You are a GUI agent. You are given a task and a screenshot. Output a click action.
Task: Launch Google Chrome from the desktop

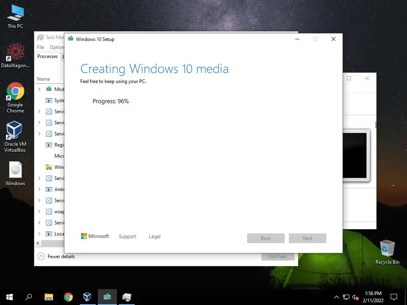coord(16,98)
